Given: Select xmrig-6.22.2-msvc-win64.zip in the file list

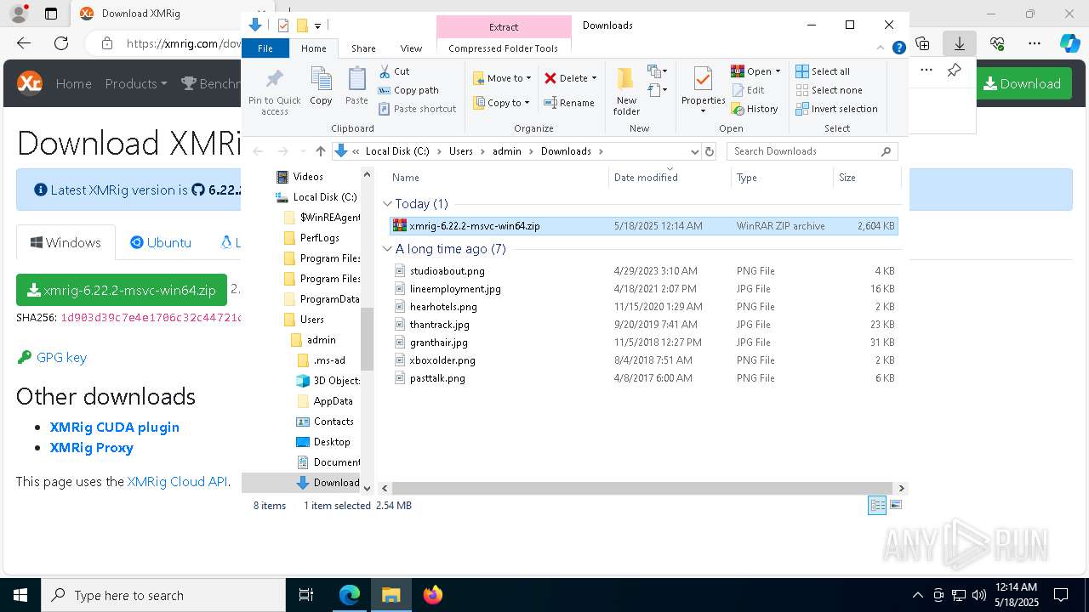Looking at the screenshot, I should (643, 226).
